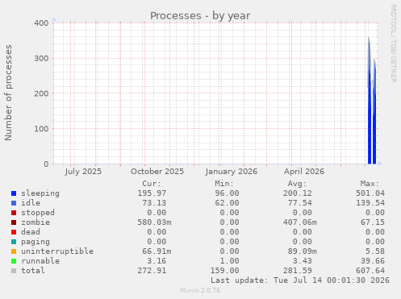Click the sleeping legend color swatch
The width and height of the screenshot is (401, 299).
click(x=14, y=193)
